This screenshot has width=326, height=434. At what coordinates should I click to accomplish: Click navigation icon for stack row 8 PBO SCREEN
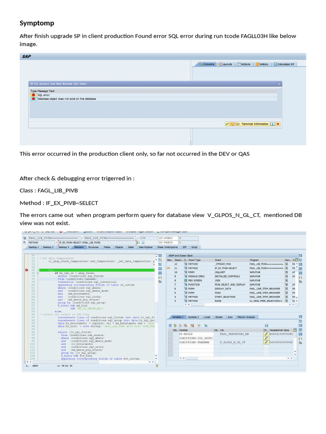click(x=287, y=281)
